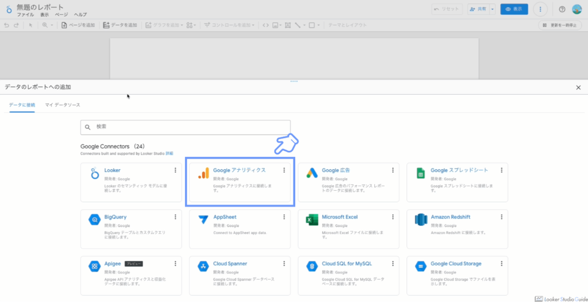
Task: Open the Cloud Spanner card three-dot menu
Action: coord(284,264)
